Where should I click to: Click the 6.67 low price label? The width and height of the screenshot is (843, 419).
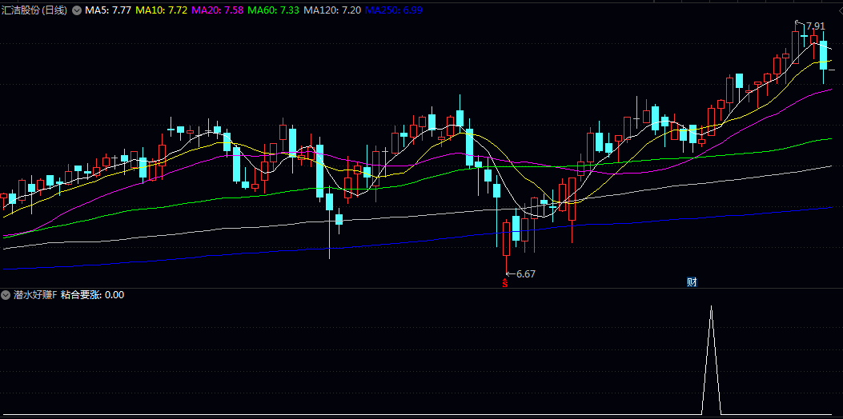click(525, 273)
